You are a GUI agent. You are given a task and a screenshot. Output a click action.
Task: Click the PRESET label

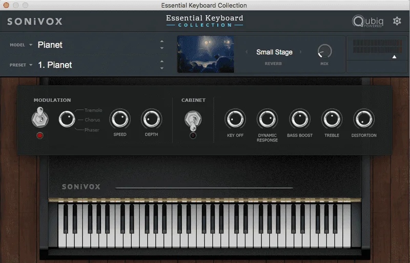pos(18,65)
